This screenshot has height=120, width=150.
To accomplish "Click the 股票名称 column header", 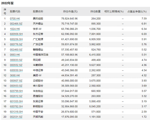I will coord(38,11).
